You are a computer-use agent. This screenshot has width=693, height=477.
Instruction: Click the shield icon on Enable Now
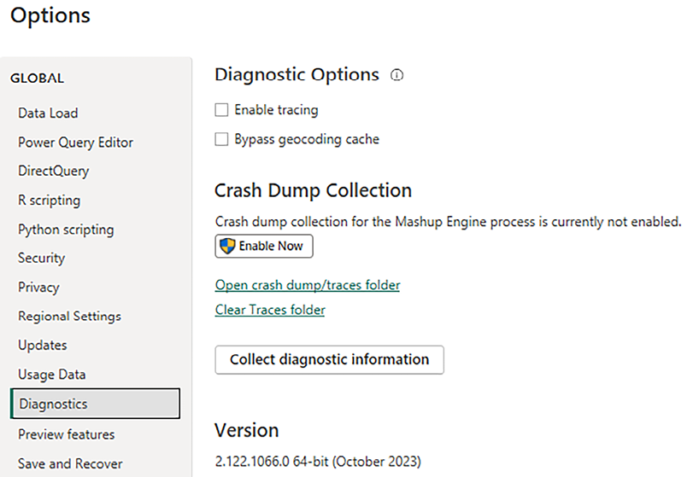click(x=227, y=247)
